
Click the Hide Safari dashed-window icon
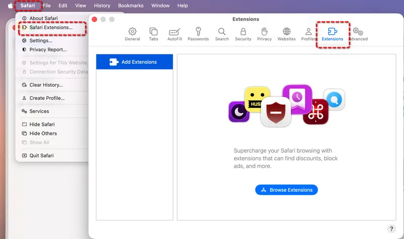coord(24,124)
